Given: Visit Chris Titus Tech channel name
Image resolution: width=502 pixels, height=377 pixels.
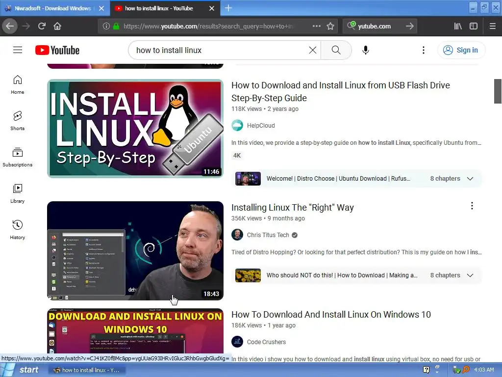Looking at the screenshot, I should coord(268,235).
